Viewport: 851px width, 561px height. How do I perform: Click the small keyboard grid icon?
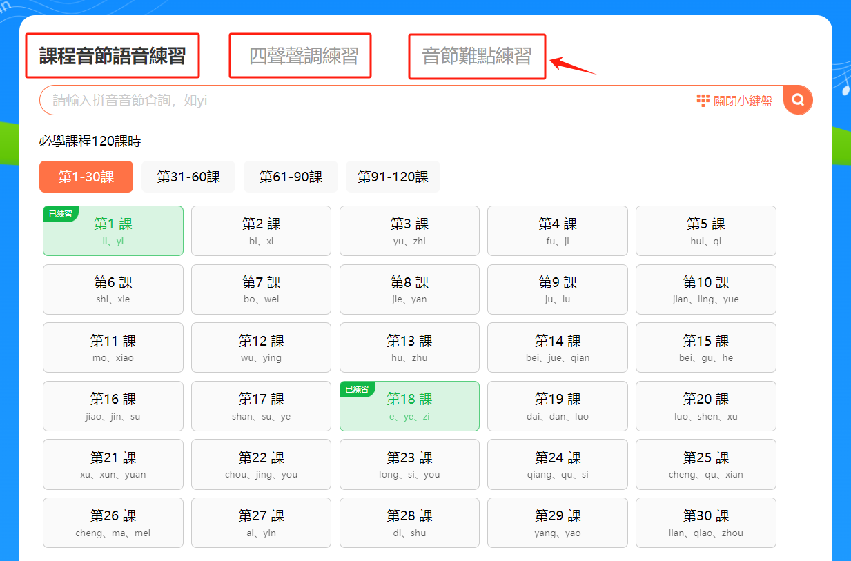703,101
